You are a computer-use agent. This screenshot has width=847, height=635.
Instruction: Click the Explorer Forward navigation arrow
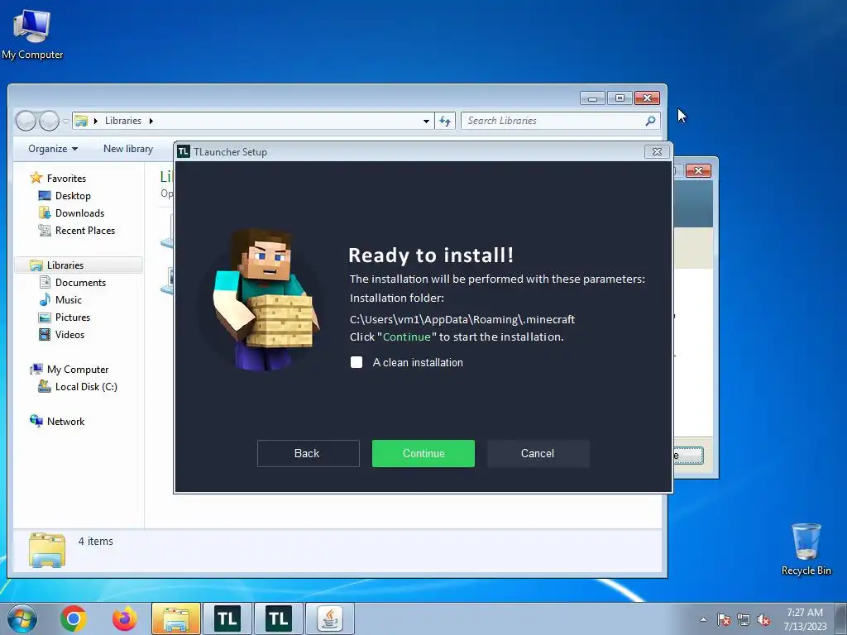point(49,121)
